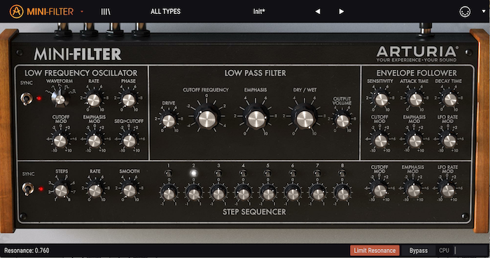The height and width of the screenshot is (258, 490).
Task: Click the envelope SENSITIVITY knob
Action: [381, 100]
